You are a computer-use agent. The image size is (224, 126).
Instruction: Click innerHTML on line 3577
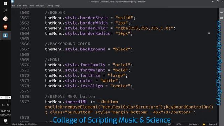coord(76,102)
